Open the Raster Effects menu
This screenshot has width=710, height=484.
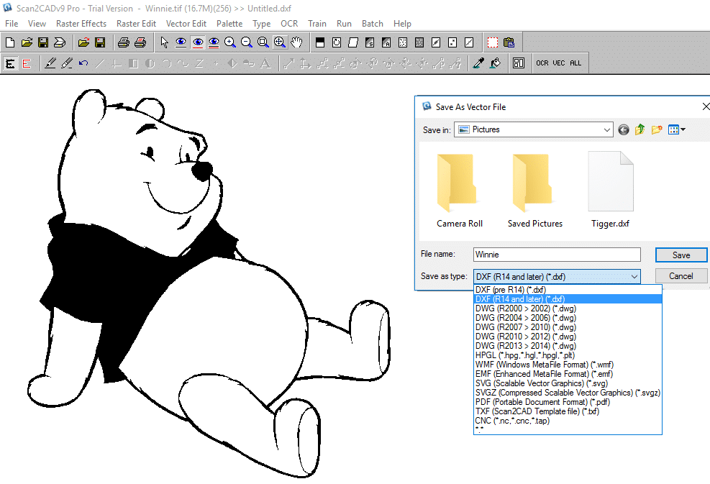pyautogui.click(x=81, y=23)
